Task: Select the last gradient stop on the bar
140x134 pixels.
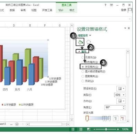Action: click(x=109, y=118)
